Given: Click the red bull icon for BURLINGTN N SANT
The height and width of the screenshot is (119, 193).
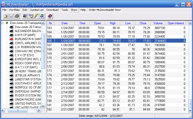Looking at the screenshot, I should pyautogui.click(x=11, y=39).
